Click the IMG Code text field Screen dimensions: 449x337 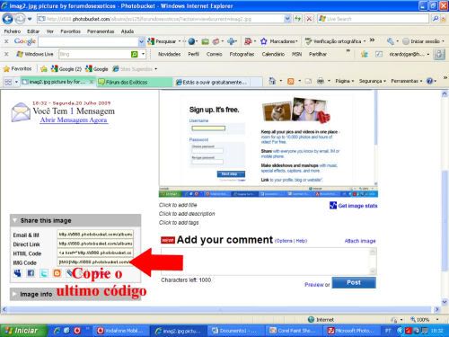coord(95,262)
